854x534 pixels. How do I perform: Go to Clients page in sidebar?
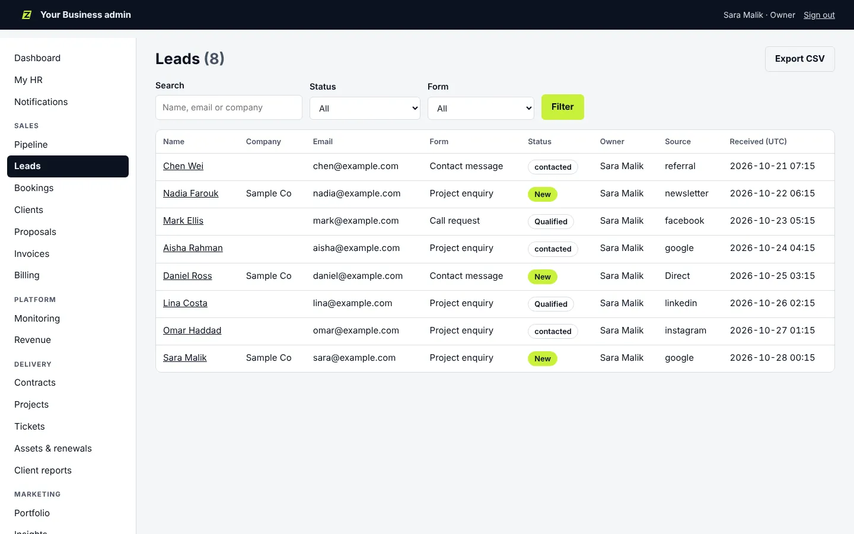point(68,210)
